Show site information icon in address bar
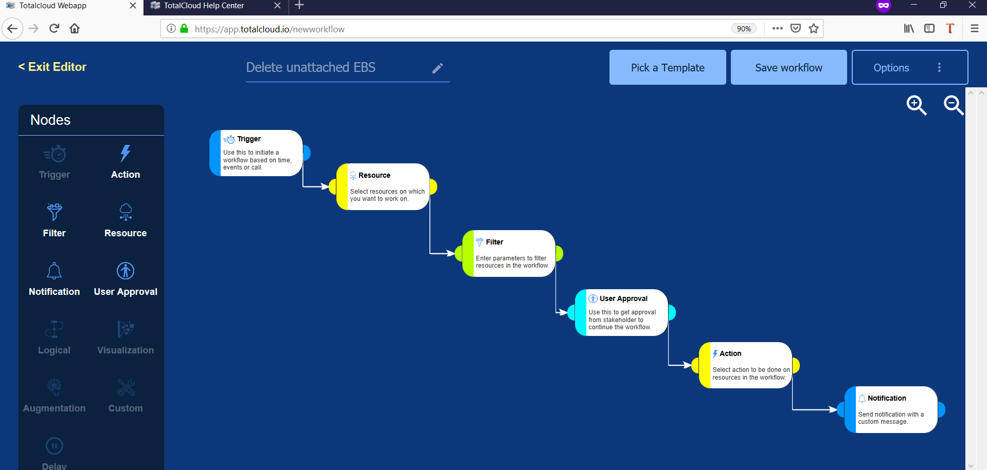 171,29
